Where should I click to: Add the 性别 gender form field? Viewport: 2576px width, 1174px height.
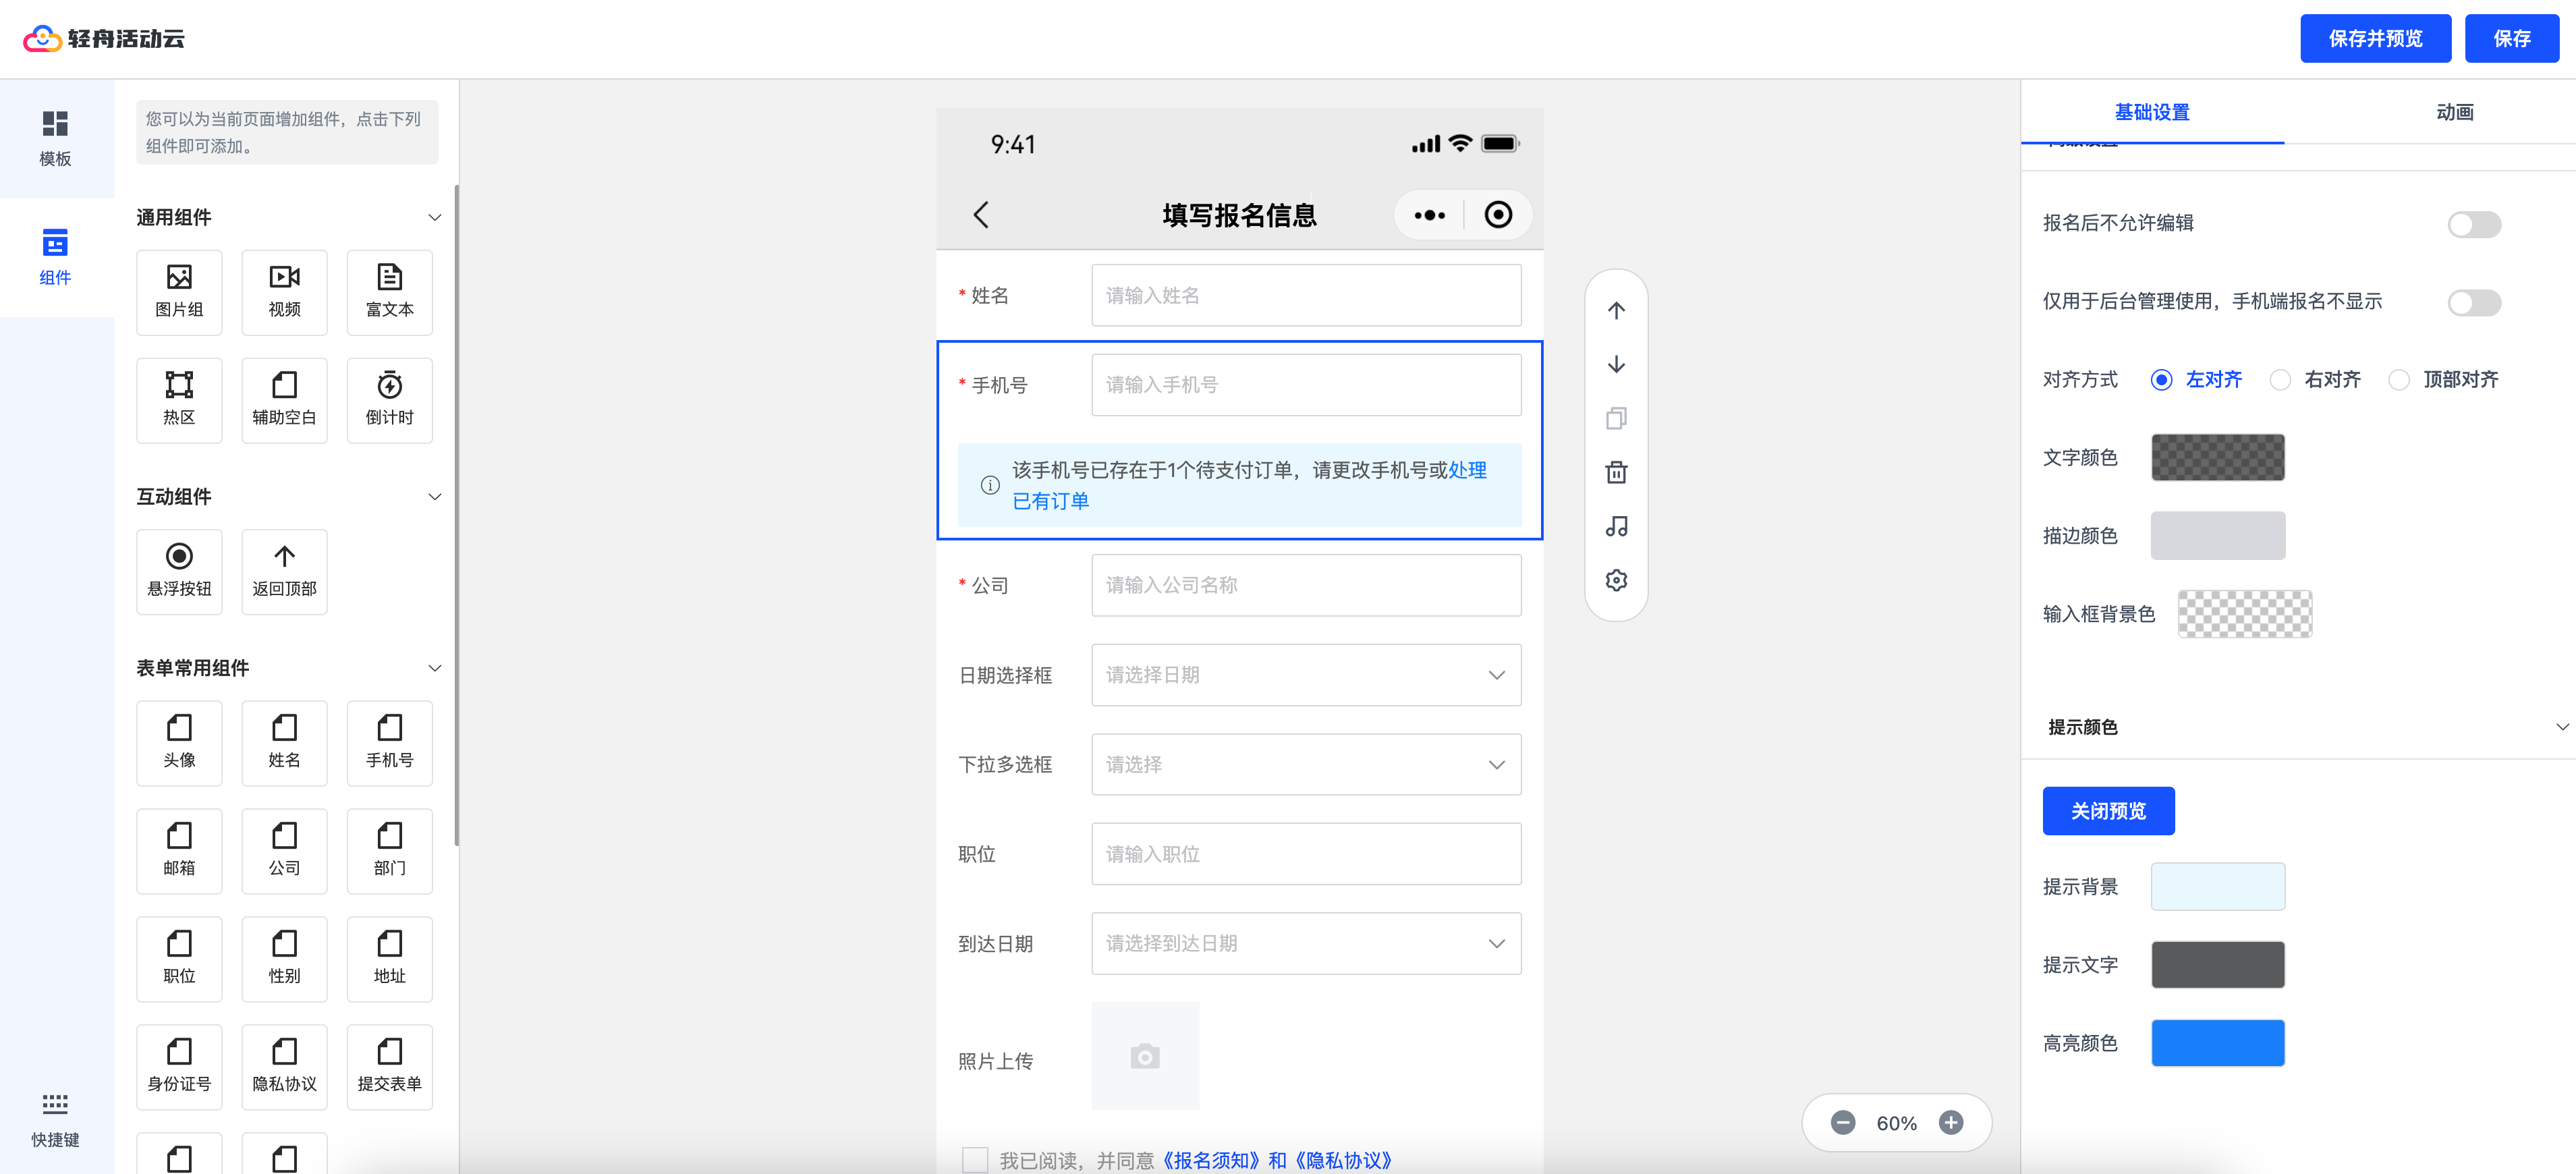point(284,958)
